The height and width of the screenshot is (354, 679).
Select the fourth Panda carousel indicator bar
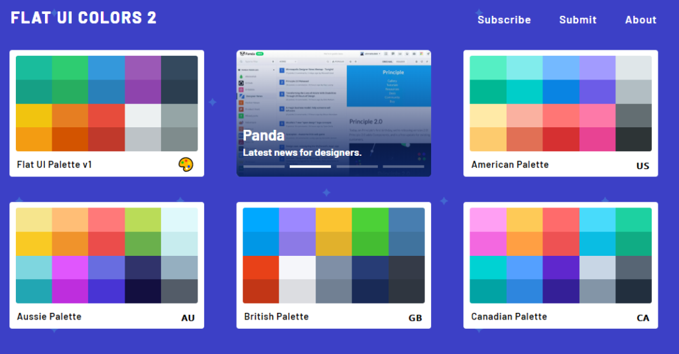[403, 166]
